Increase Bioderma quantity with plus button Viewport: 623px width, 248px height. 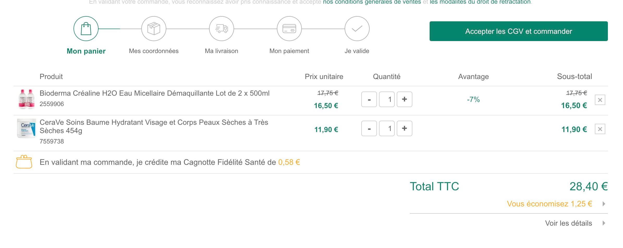click(x=404, y=99)
